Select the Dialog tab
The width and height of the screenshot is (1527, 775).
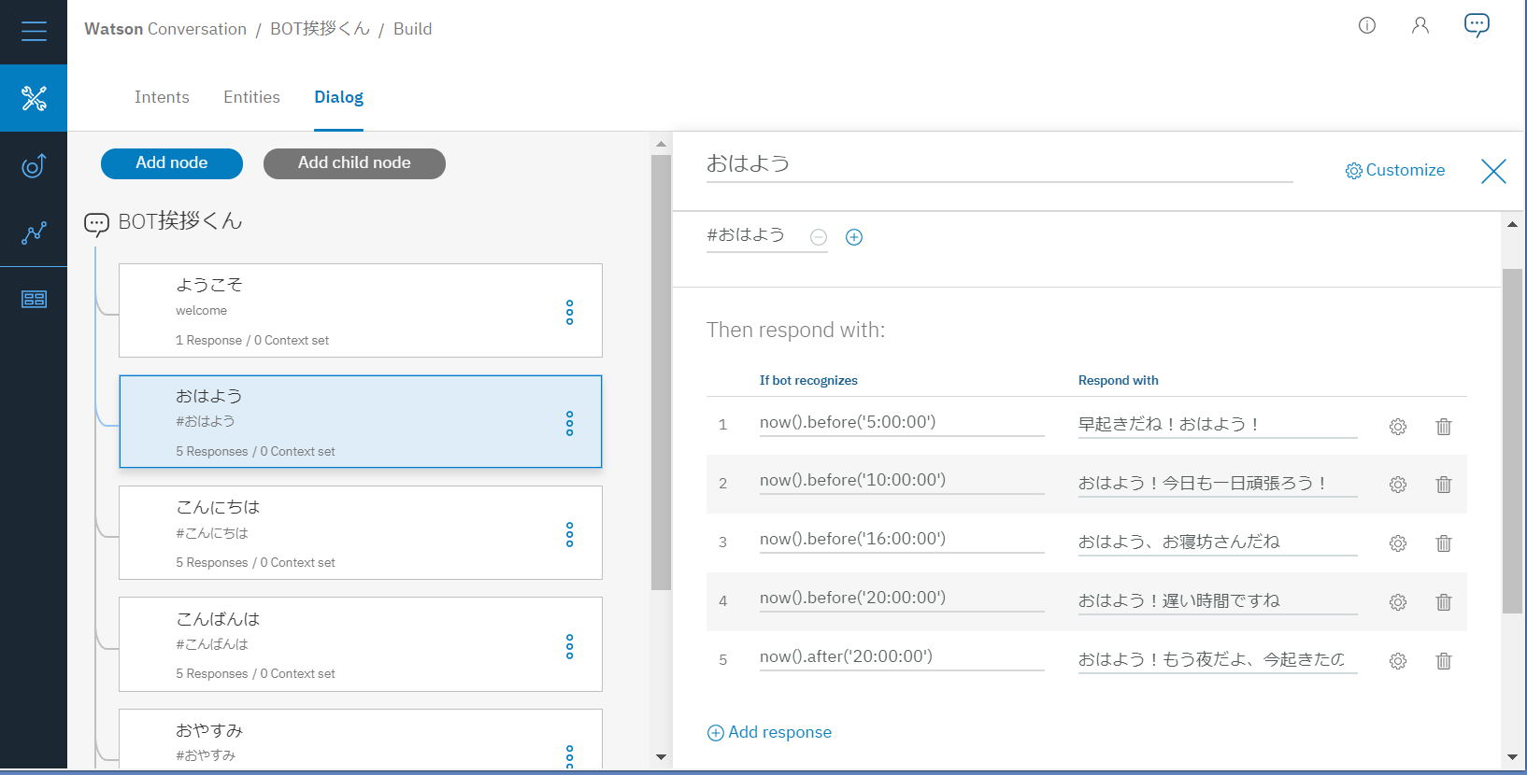pyautogui.click(x=338, y=97)
